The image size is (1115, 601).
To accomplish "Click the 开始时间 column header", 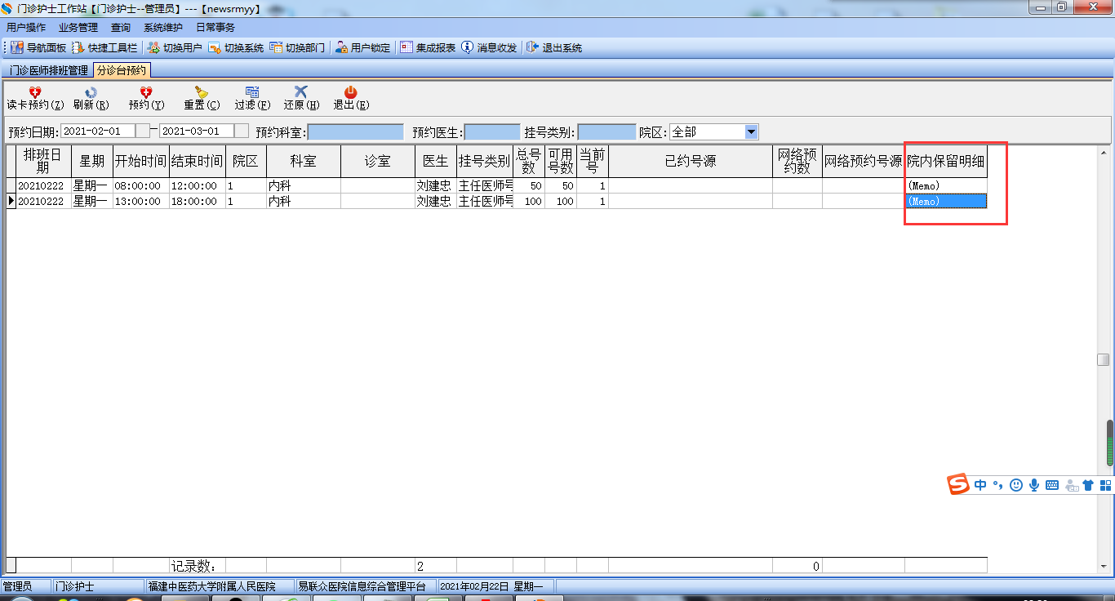I will (141, 162).
